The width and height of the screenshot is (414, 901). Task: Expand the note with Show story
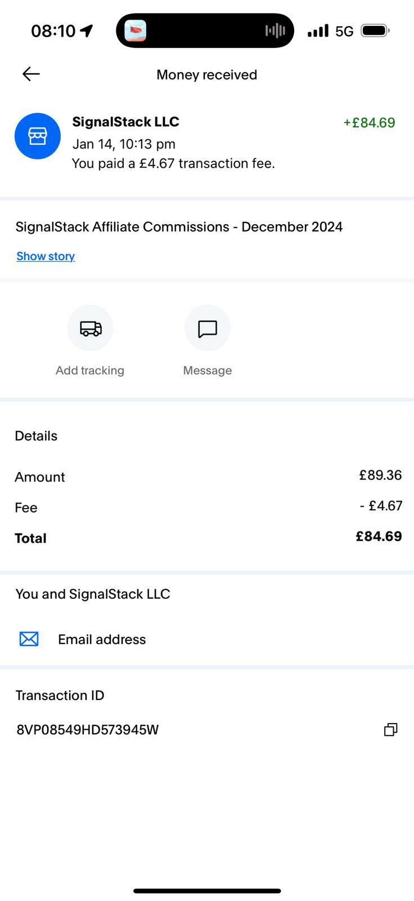point(46,256)
